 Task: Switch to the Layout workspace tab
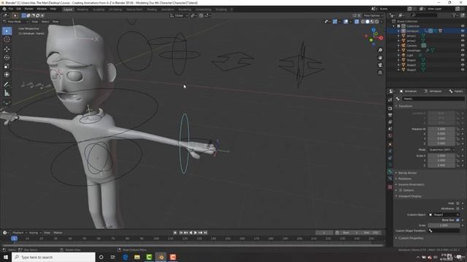click(68, 9)
